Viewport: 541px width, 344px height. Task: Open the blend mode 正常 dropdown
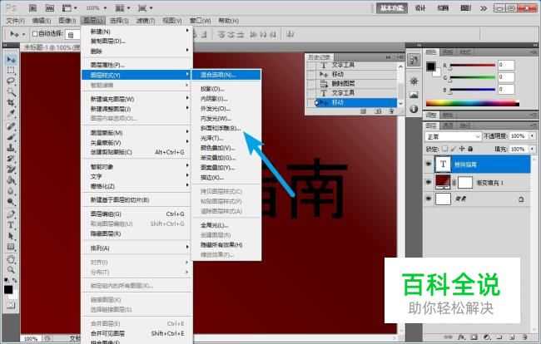pyautogui.click(x=453, y=137)
